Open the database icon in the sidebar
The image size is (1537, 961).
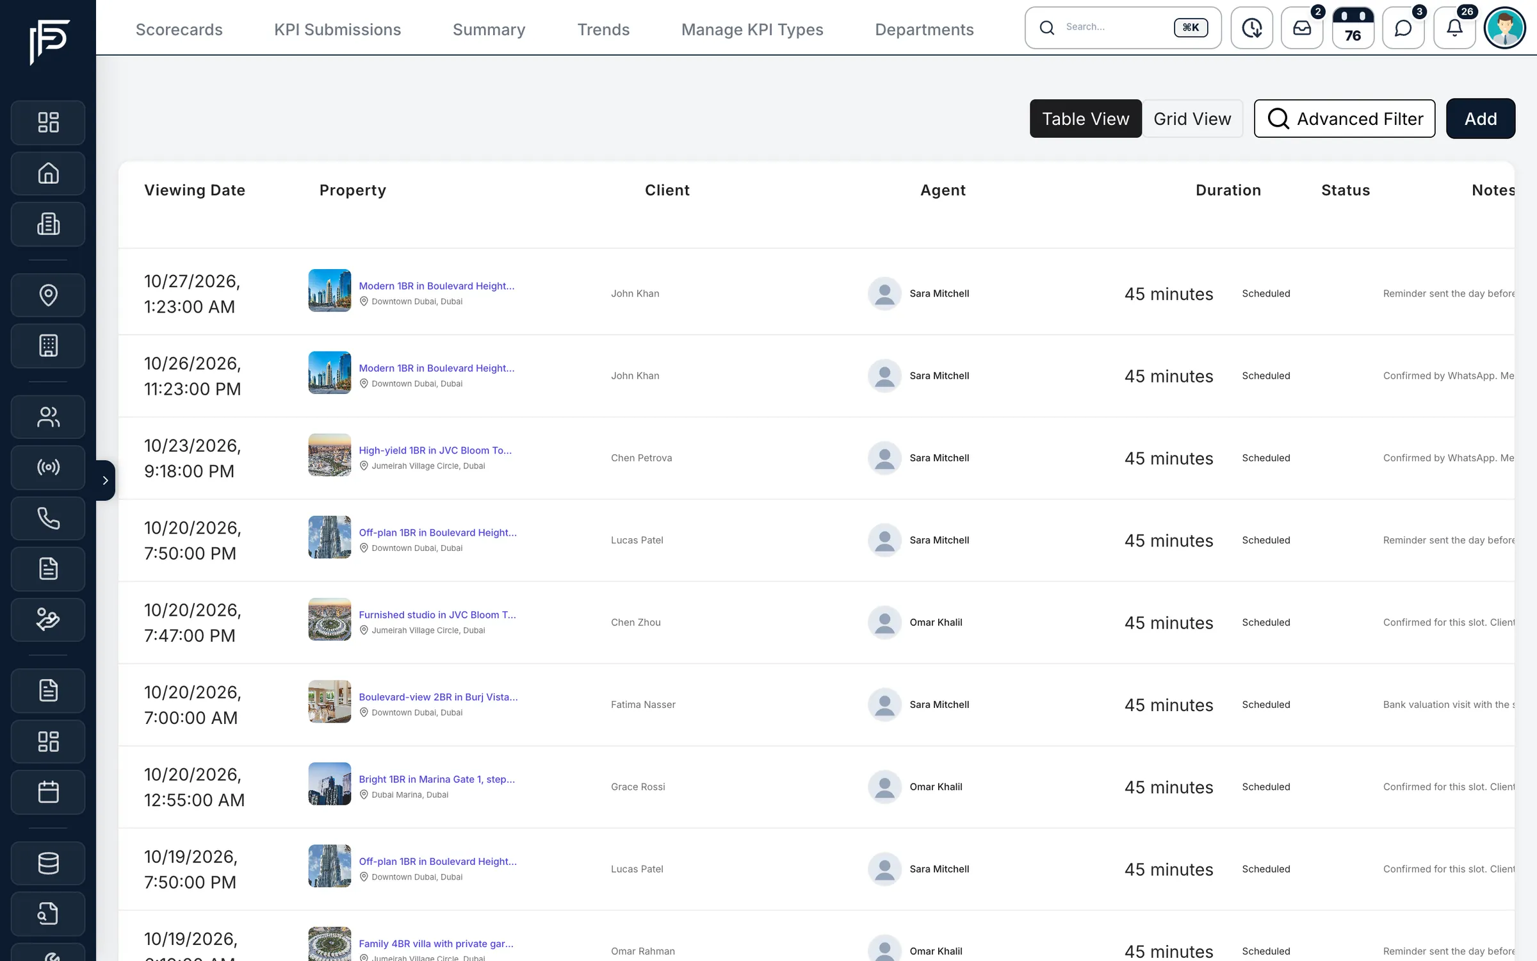(48, 863)
